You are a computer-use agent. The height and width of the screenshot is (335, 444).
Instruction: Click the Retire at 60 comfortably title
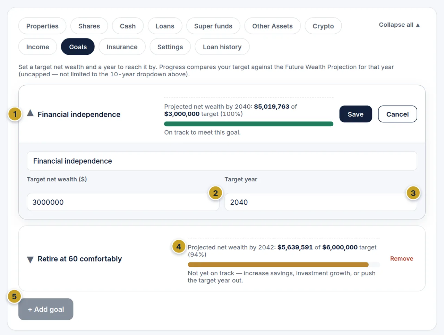tap(80, 259)
